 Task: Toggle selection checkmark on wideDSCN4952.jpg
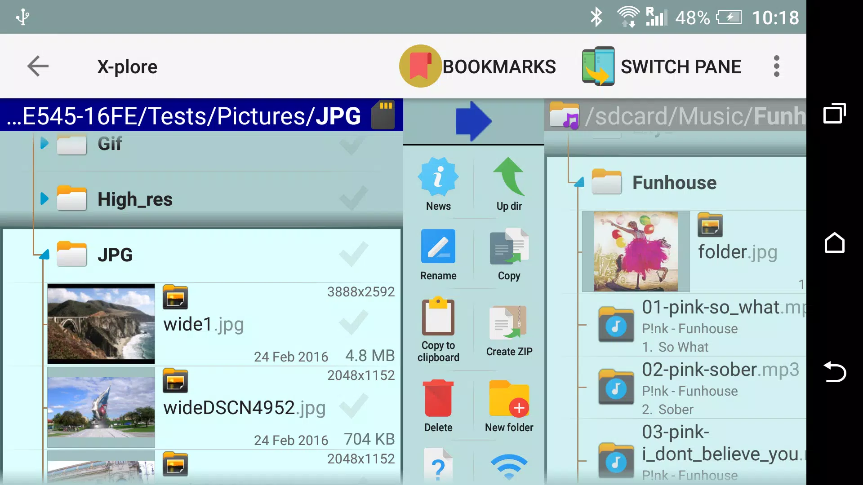354,407
